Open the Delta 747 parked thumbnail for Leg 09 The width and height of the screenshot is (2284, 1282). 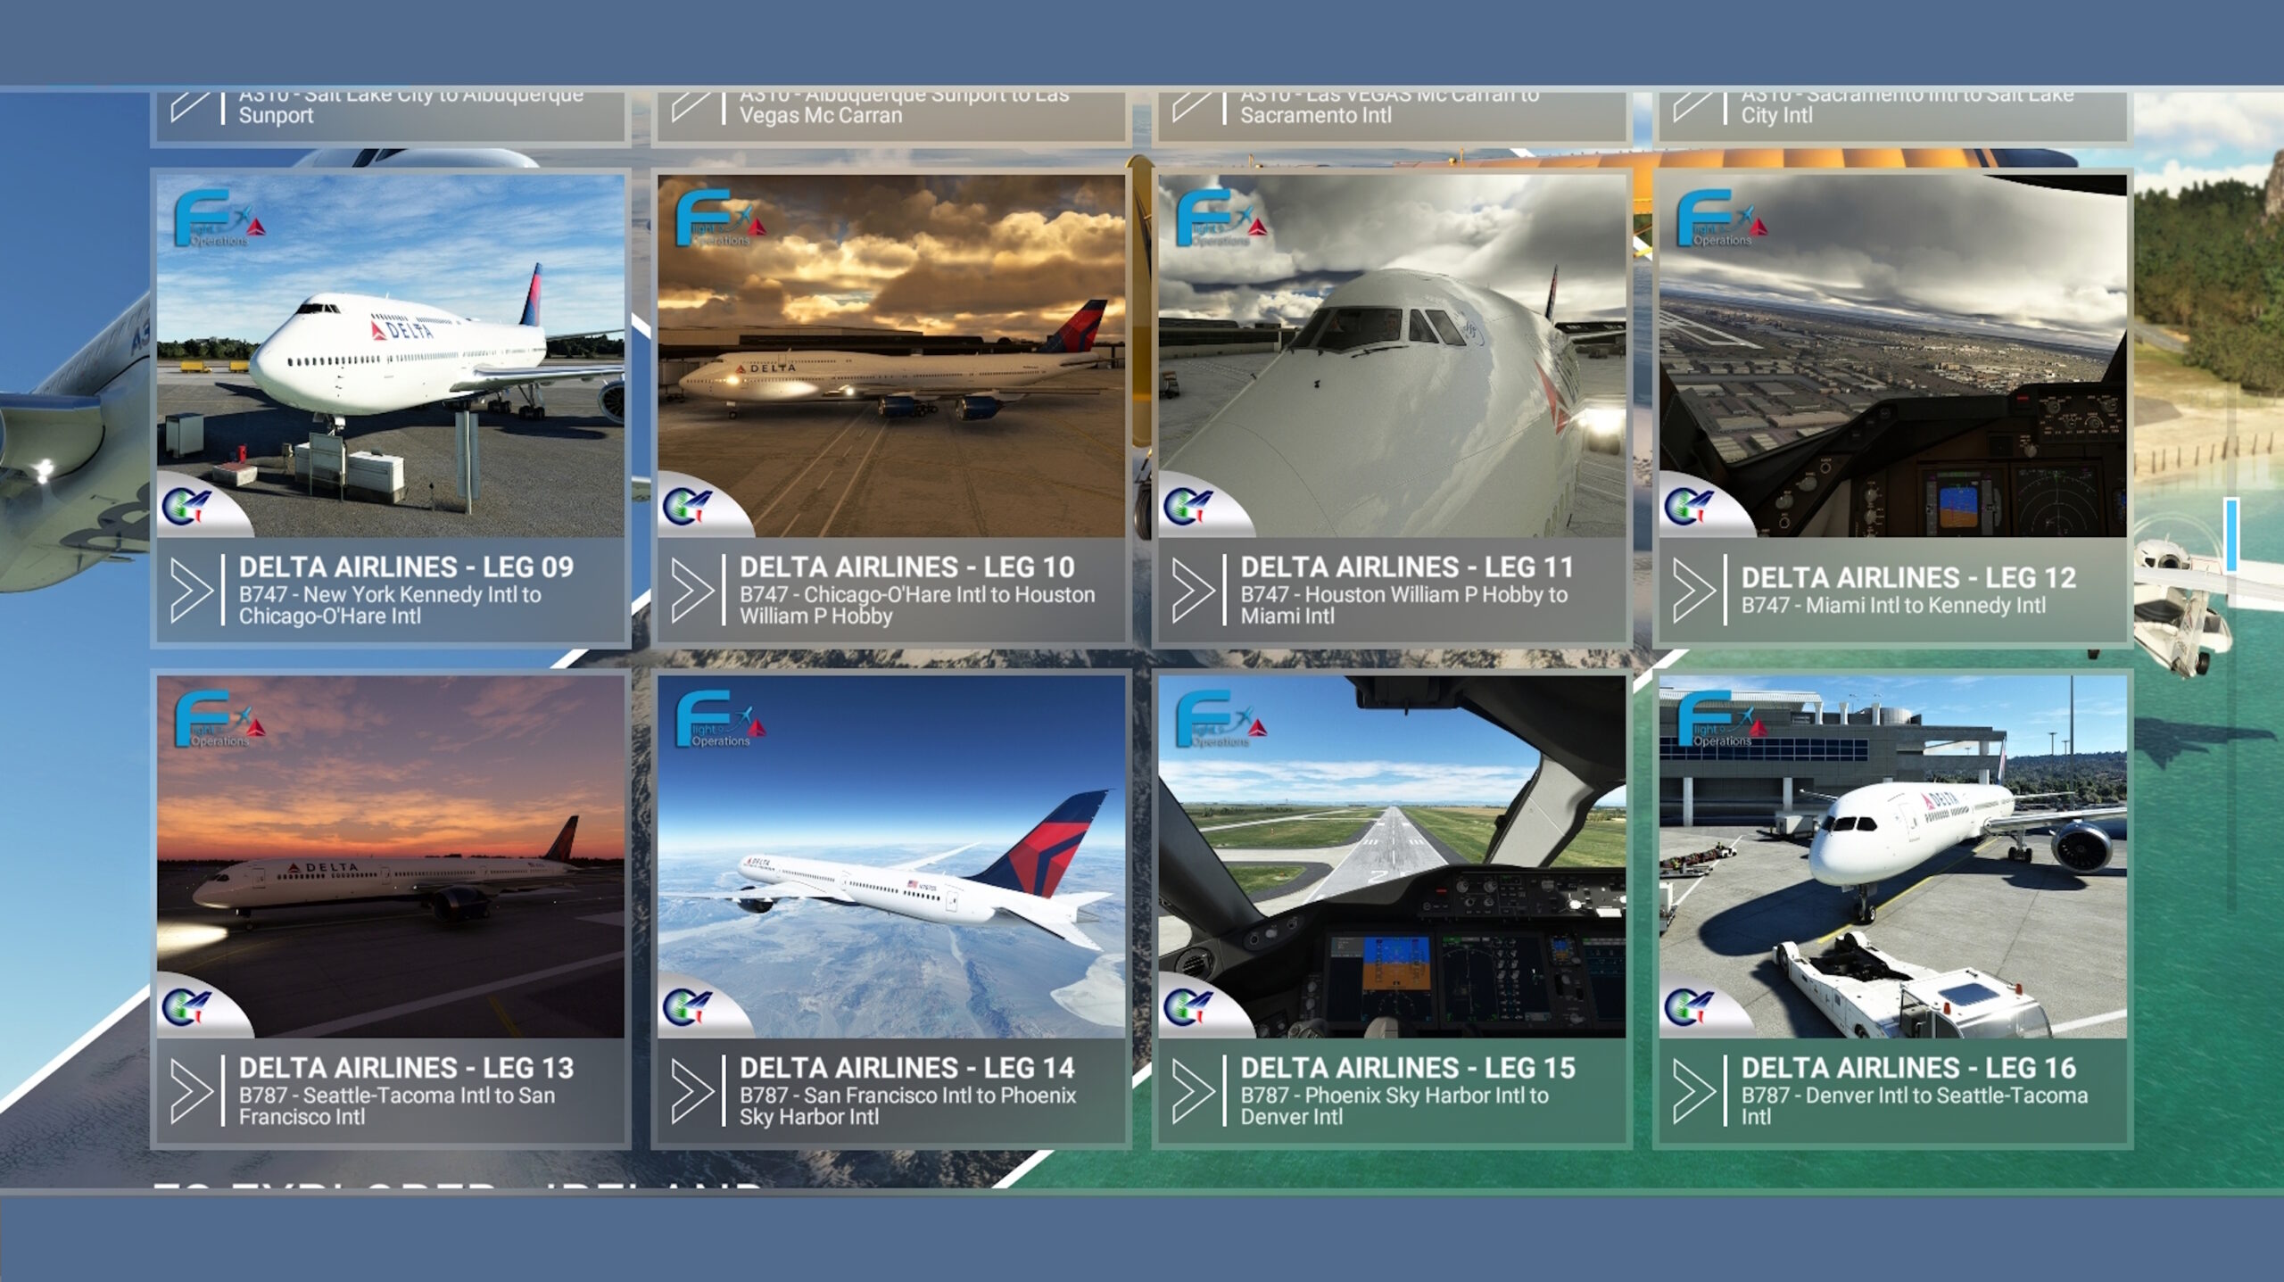pos(391,356)
